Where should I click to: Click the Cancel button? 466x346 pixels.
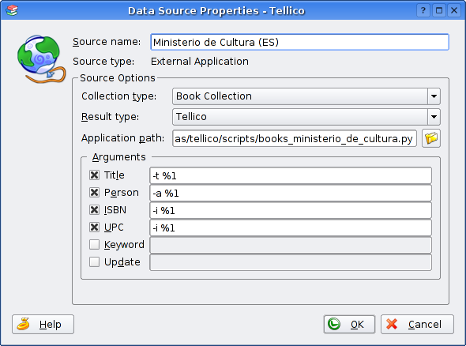pos(417,325)
